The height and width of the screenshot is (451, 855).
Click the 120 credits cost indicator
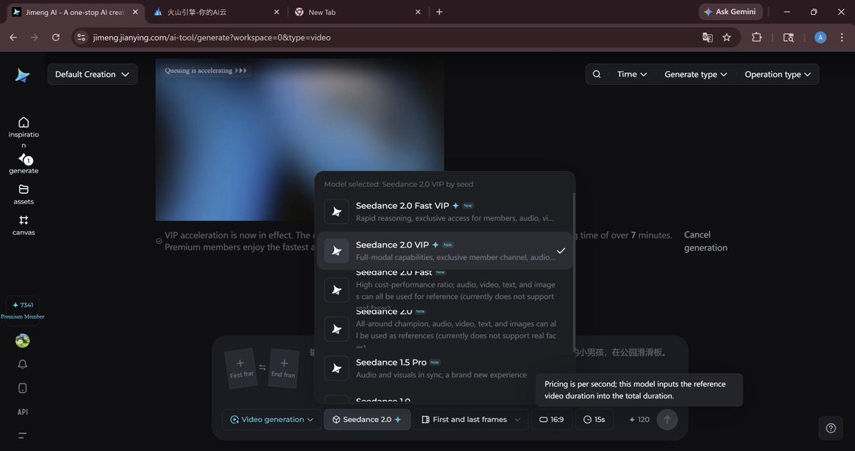(639, 420)
